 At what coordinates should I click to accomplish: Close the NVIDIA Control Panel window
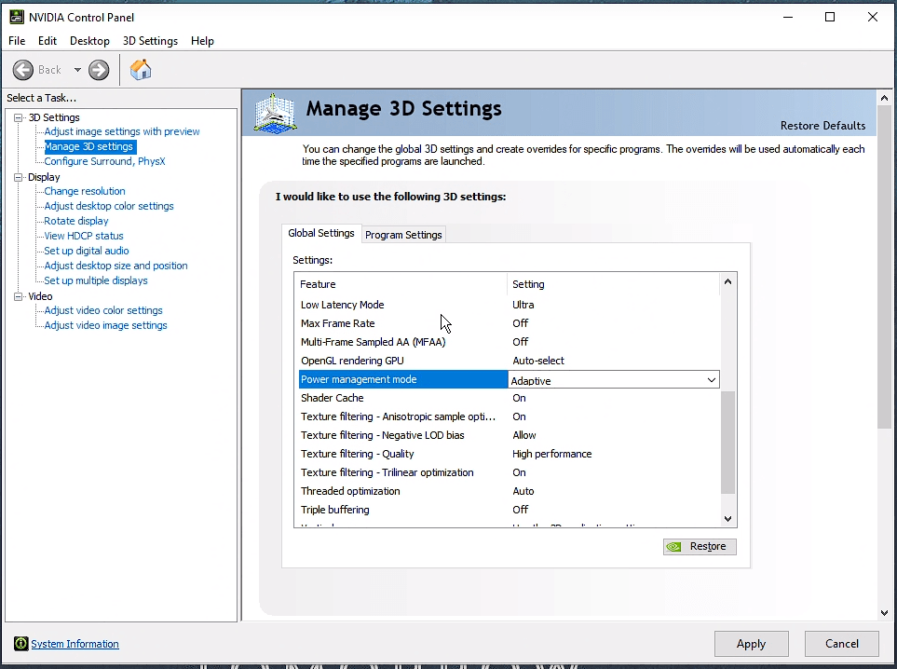[x=873, y=17]
